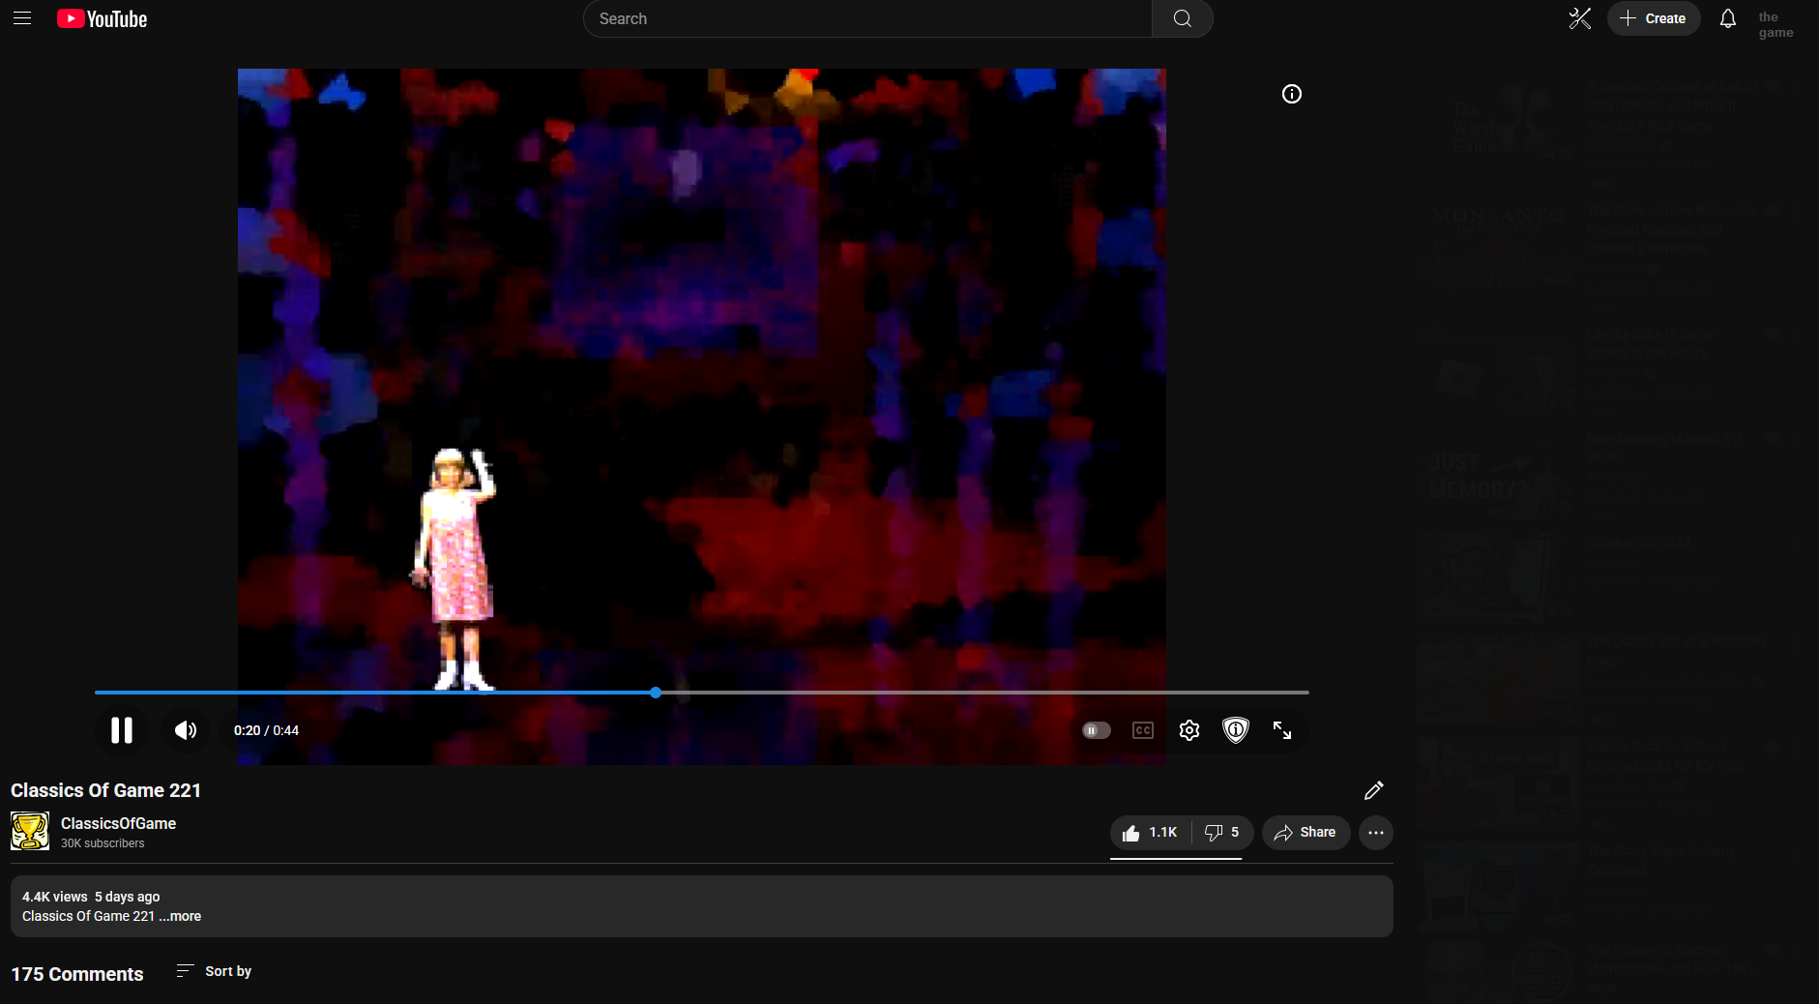The image size is (1819, 1004).
Task: Click the 0:20 / 0:44 time display
Action: coord(266,730)
